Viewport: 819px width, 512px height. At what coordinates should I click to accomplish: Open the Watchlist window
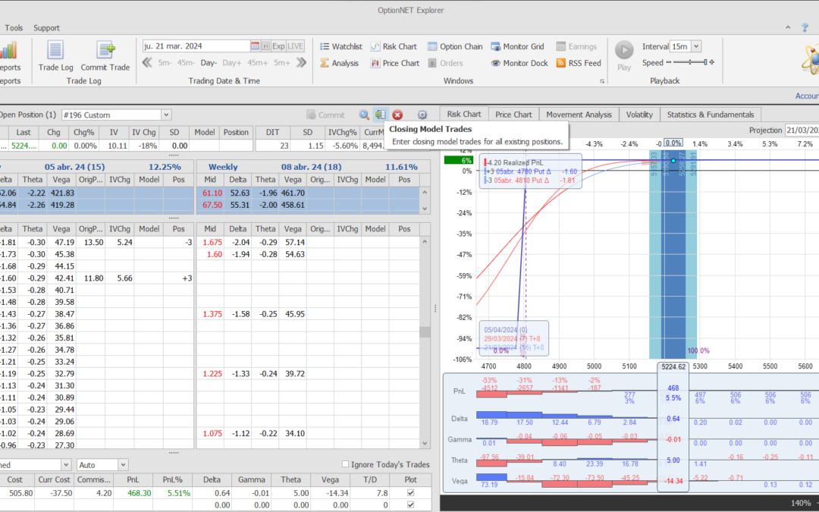340,46
